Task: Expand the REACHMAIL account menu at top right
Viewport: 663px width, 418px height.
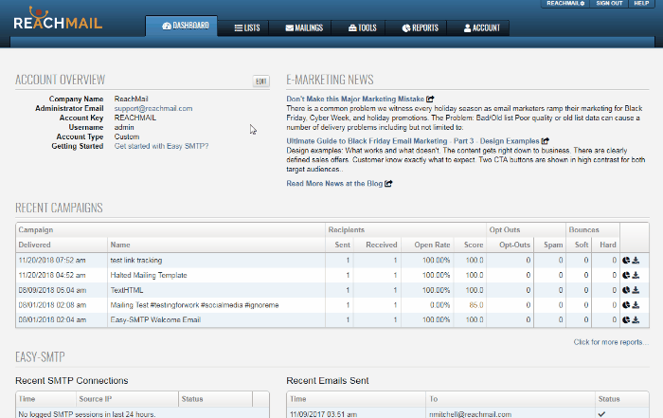Action: pos(565,4)
